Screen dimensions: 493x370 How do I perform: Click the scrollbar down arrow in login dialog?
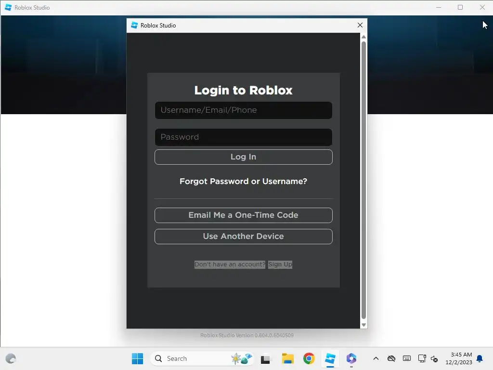click(364, 325)
